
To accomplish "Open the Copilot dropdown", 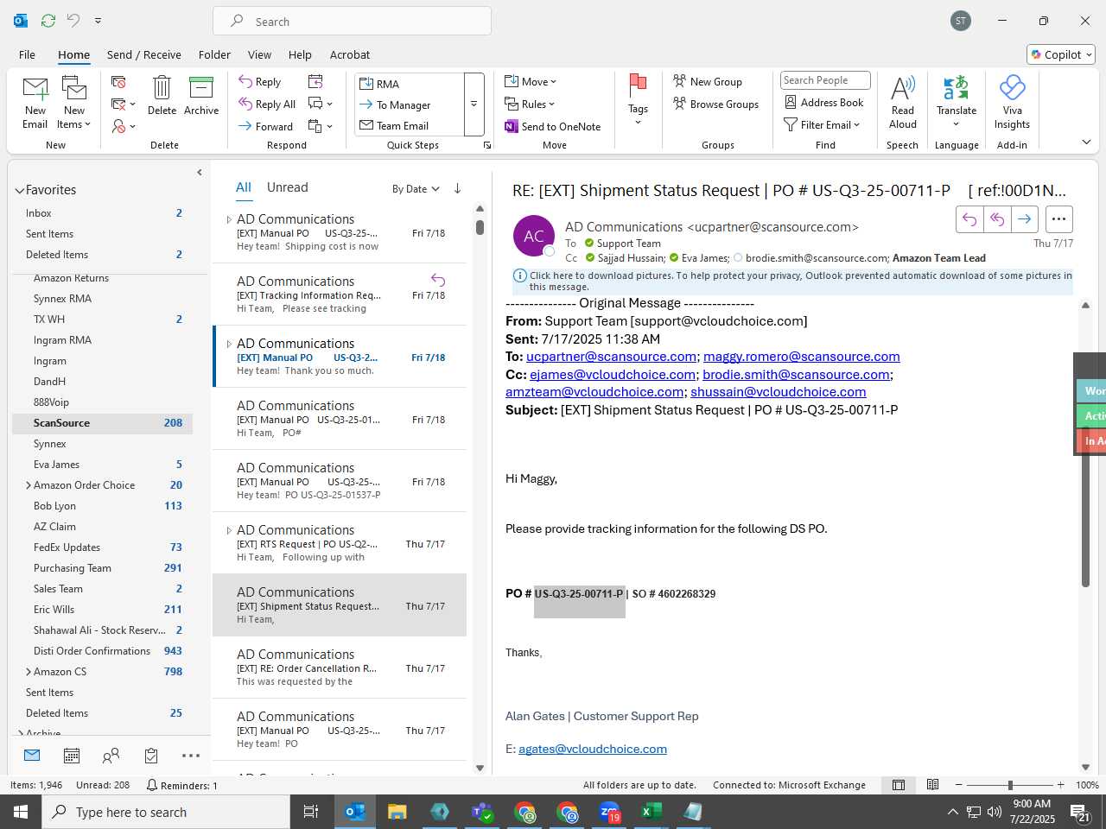I will (x=1061, y=54).
